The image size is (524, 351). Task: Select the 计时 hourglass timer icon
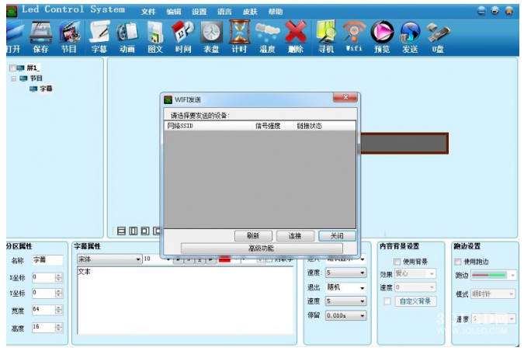click(240, 36)
